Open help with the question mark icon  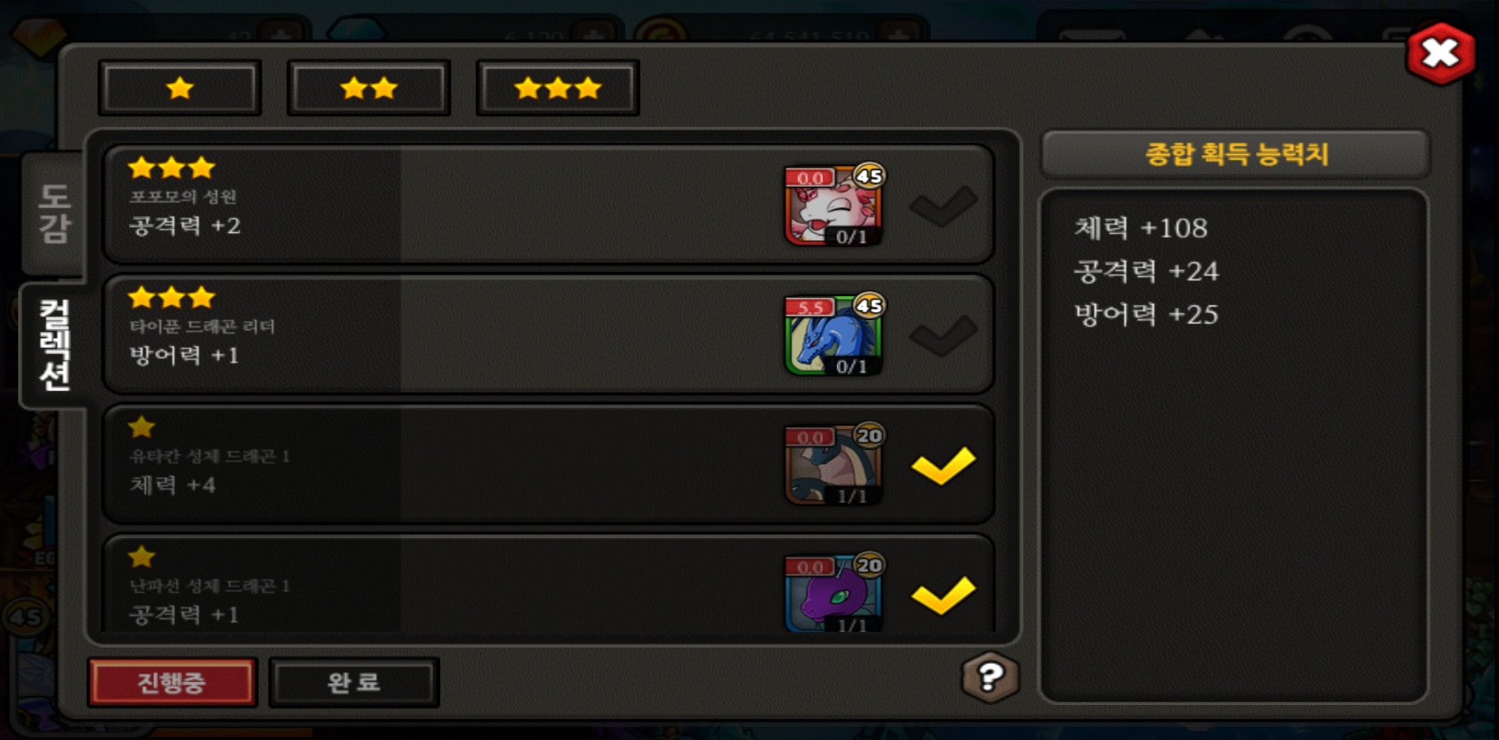tap(990, 677)
